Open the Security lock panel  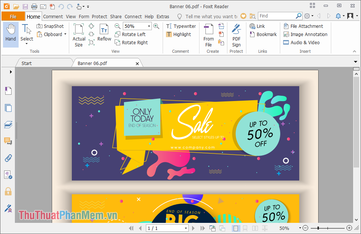point(8,191)
